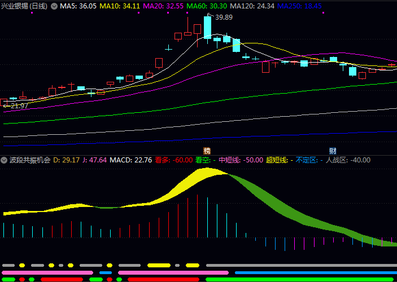Click the 39.89 high price marker

224,17
